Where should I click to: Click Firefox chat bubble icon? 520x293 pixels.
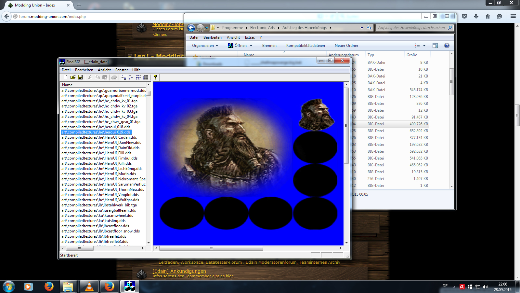pyautogui.click(x=500, y=16)
